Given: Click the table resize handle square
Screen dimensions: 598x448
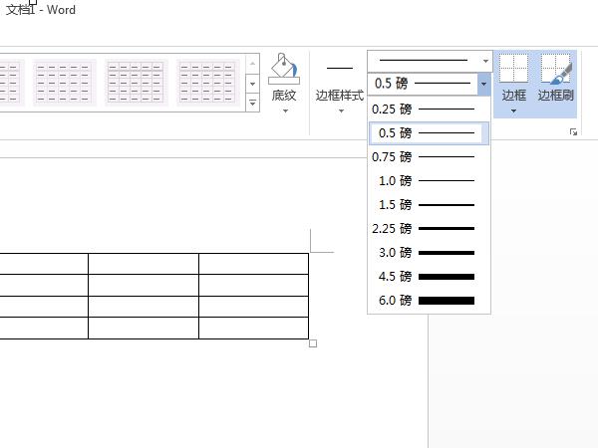Looking at the screenshot, I should 313,343.
